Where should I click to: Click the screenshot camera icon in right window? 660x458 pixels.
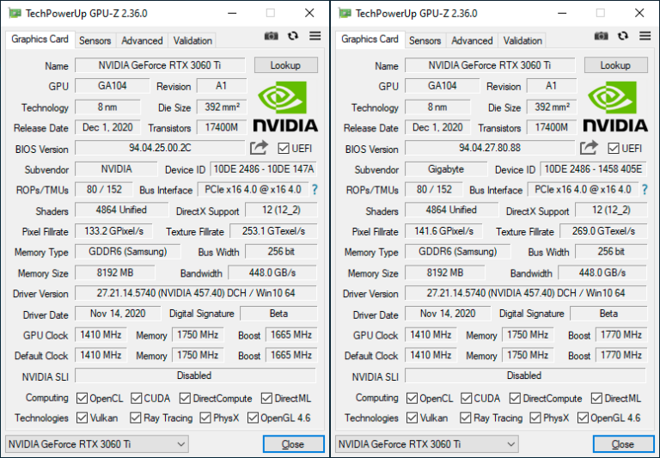coord(601,36)
